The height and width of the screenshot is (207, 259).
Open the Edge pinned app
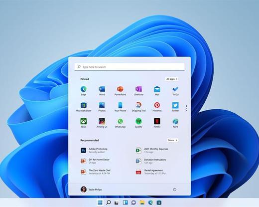click(x=83, y=91)
